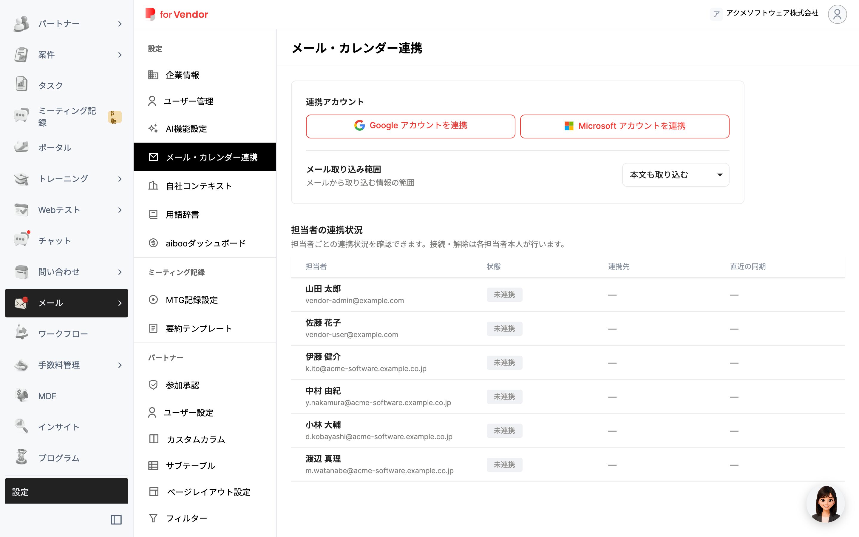Expand the 問い合わせ sidebar chevron
The width and height of the screenshot is (859, 537).
click(120, 272)
